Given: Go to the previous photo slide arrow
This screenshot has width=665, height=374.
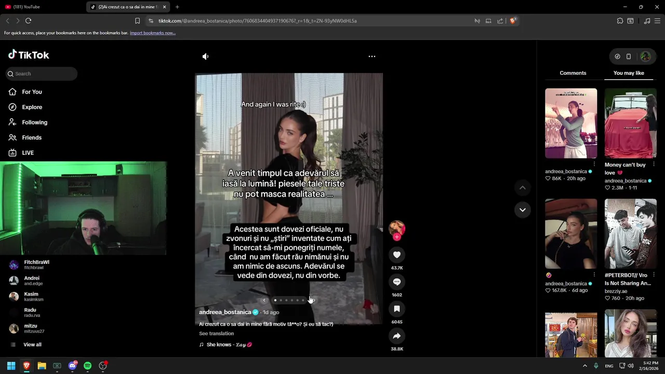Looking at the screenshot, I should coord(264,300).
